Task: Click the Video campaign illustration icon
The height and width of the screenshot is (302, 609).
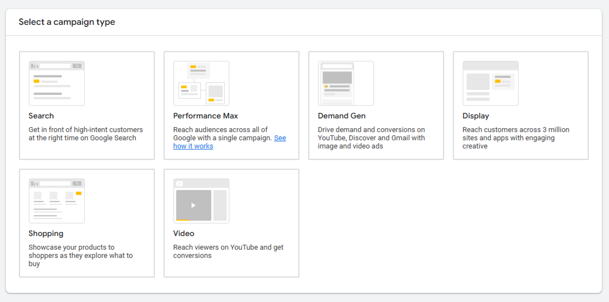Action: click(201, 201)
